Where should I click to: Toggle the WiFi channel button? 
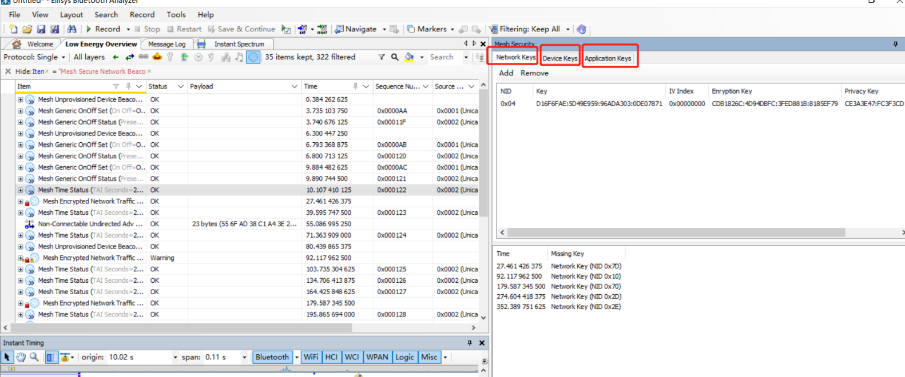311,357
